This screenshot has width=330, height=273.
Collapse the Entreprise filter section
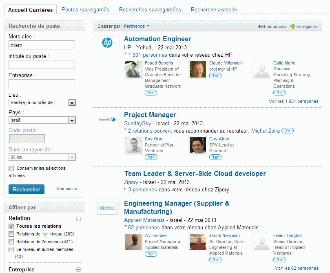[78, 269]
